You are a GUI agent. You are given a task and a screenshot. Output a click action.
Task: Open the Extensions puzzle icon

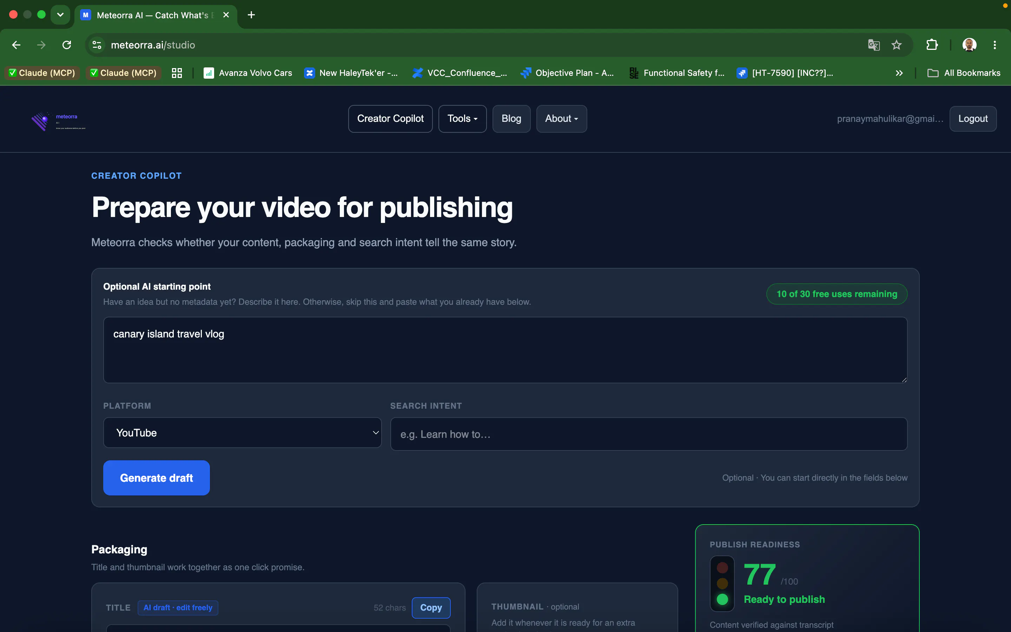(932, 45)
